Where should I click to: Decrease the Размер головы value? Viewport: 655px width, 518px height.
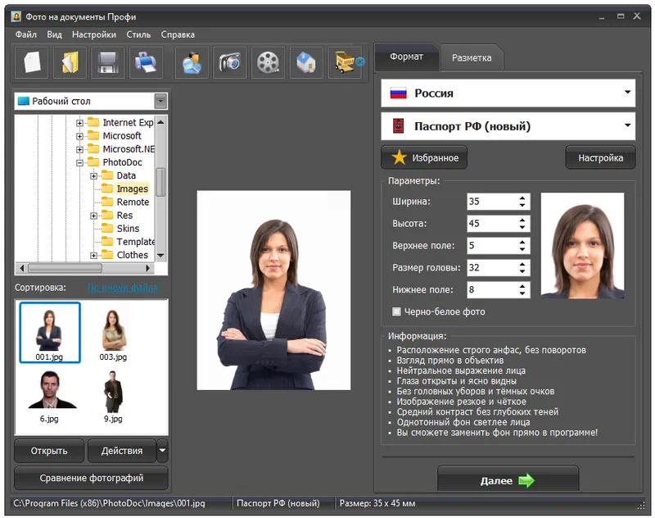point(522,271)
